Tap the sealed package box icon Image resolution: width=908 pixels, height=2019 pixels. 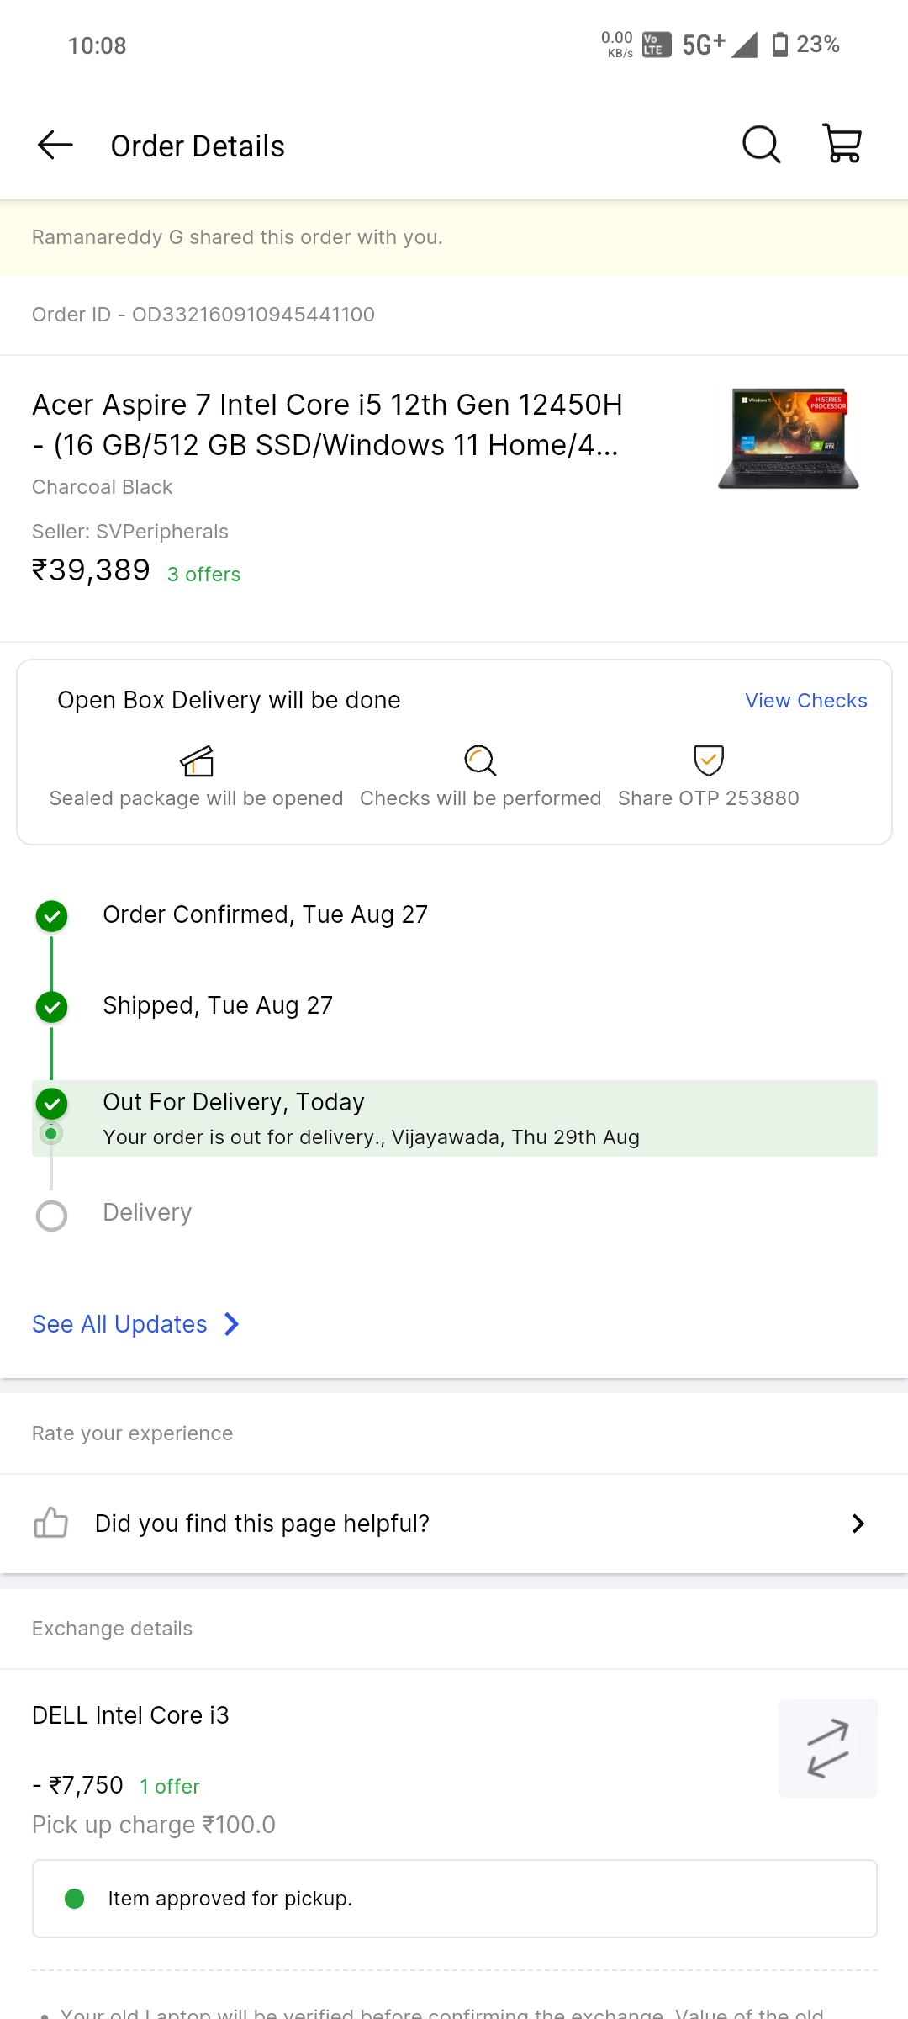pos(197,761)
